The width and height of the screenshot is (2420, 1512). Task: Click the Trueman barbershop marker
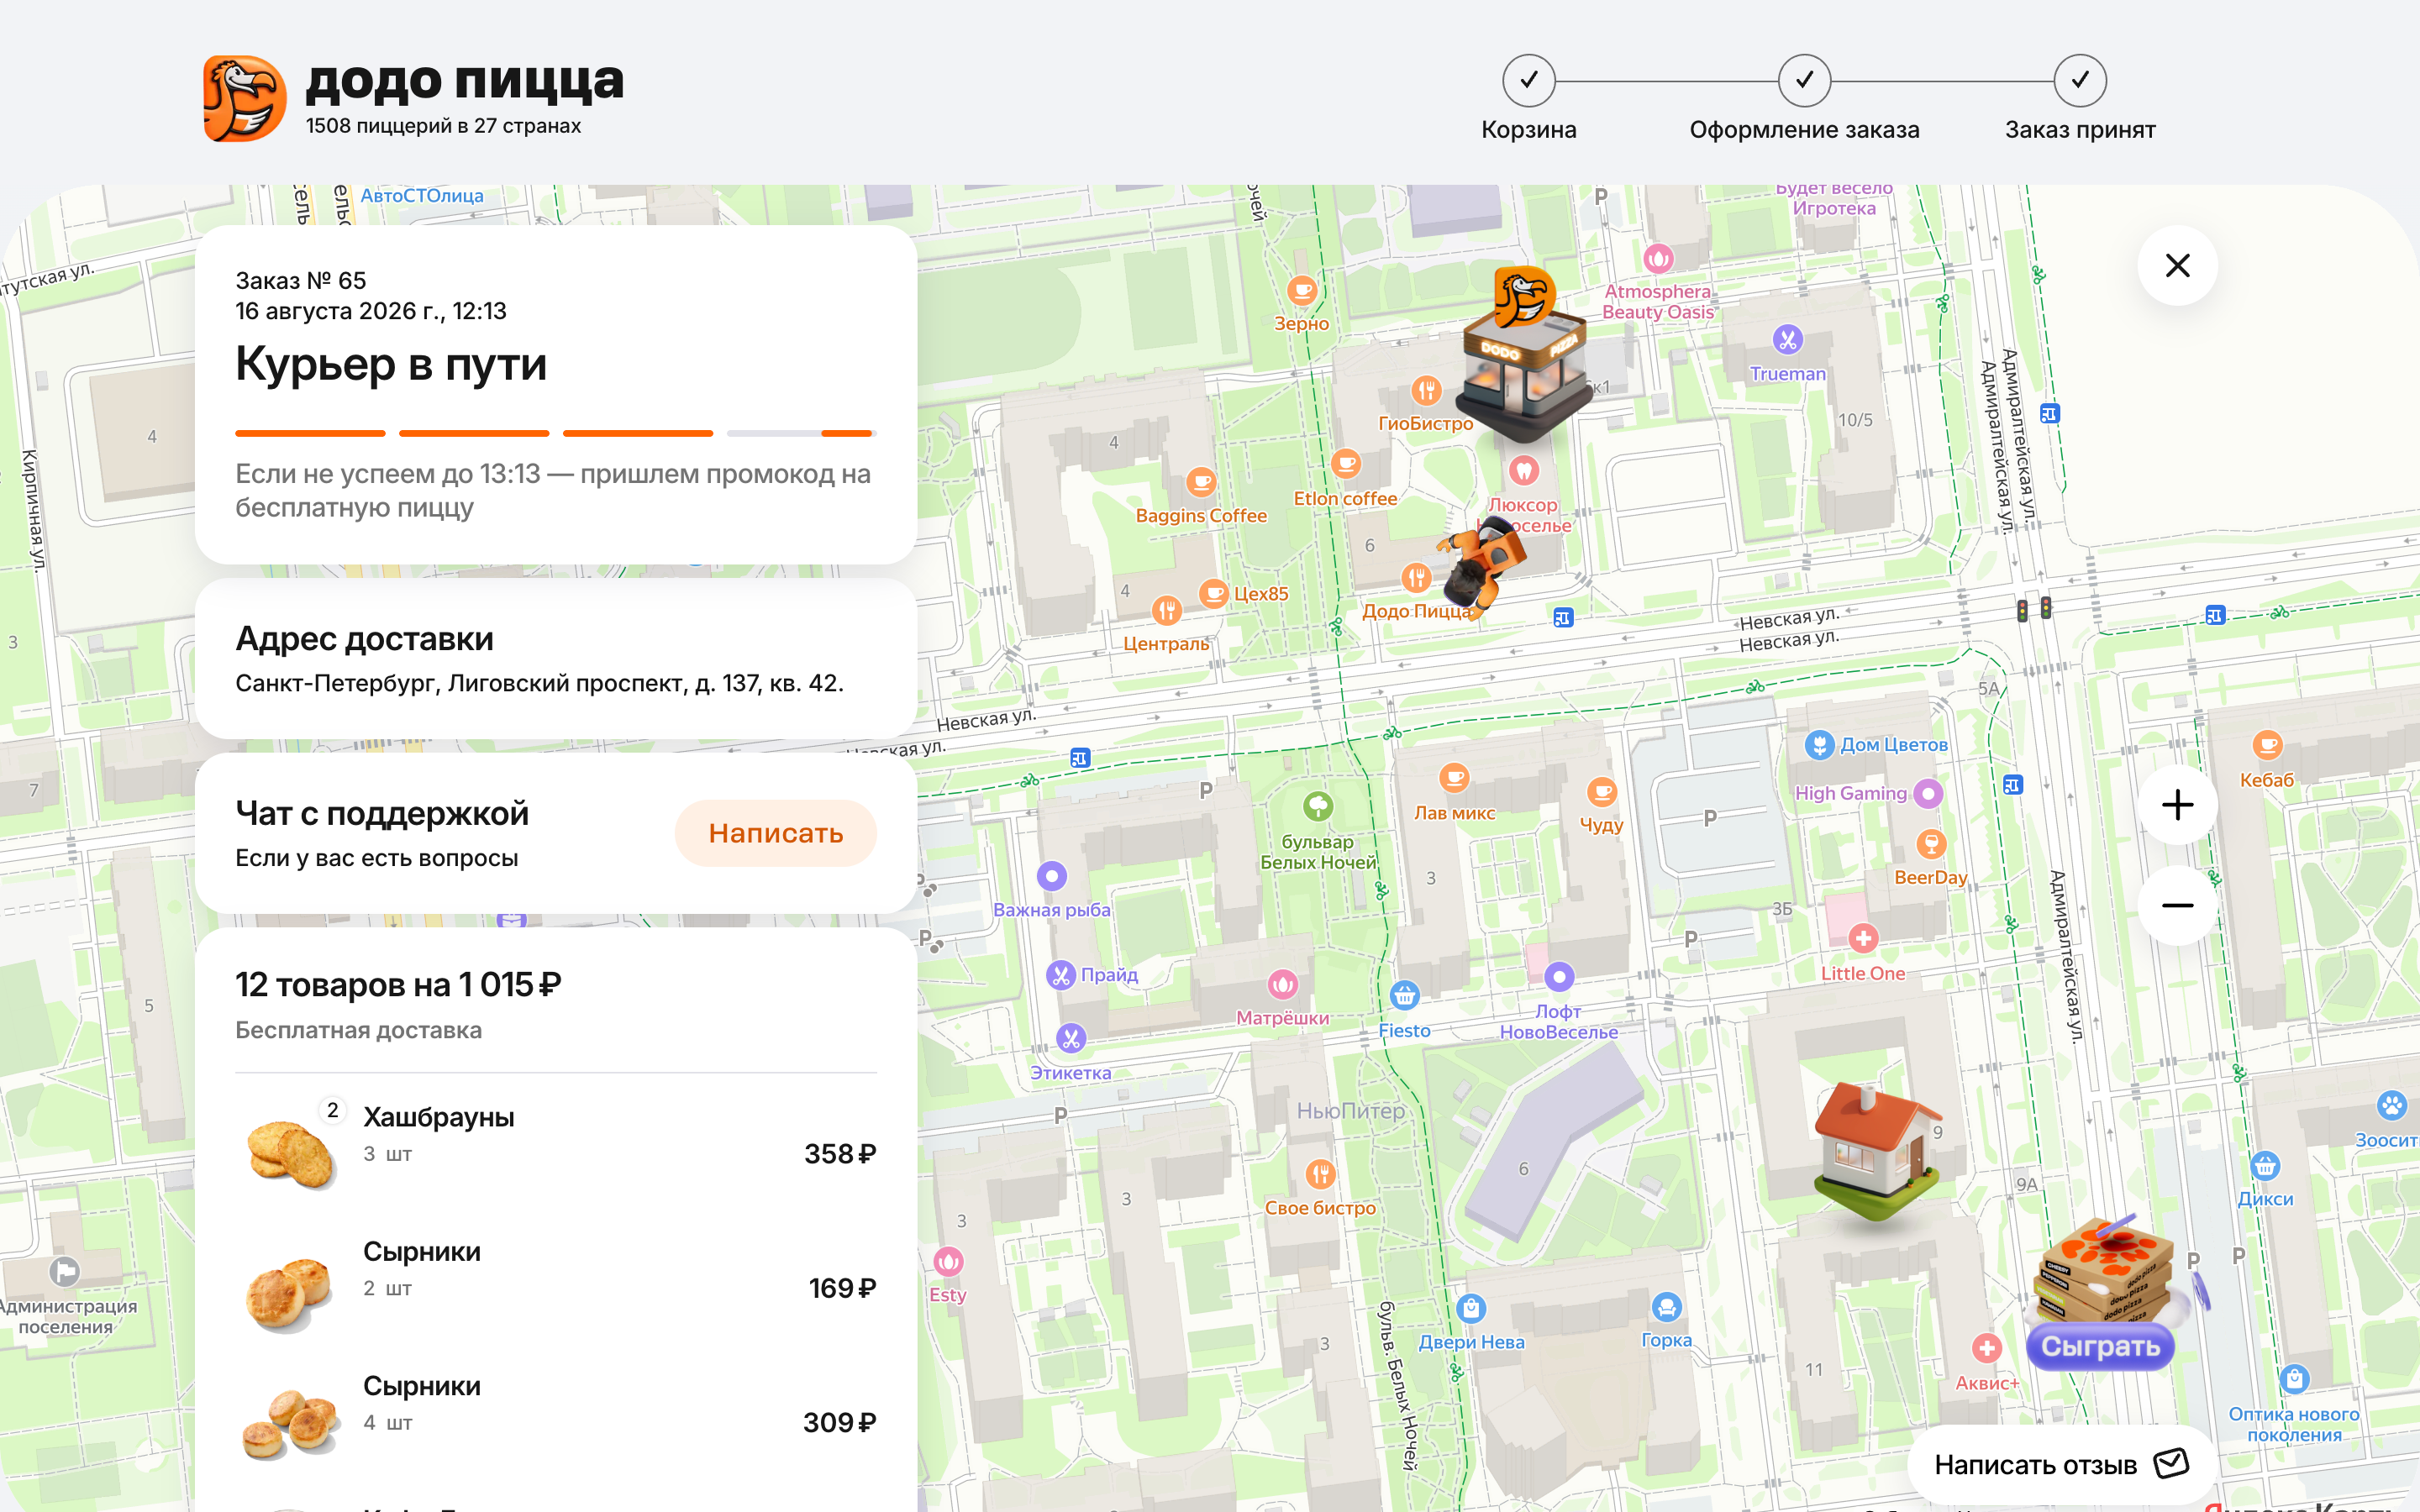[x=1787, y=340]
